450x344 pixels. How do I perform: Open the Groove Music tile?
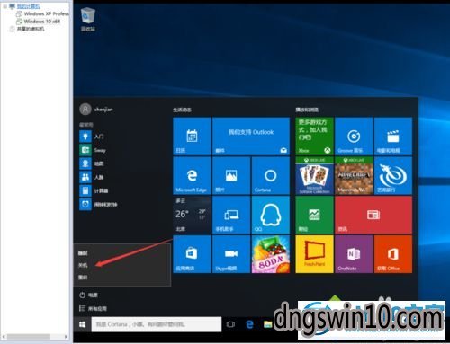pos(354,137)
